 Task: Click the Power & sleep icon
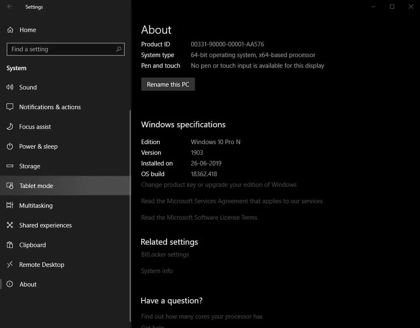coord(10,146)
